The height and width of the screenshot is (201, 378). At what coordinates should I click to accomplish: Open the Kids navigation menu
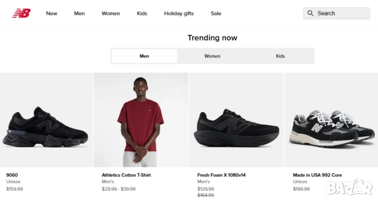pos(142,13)
